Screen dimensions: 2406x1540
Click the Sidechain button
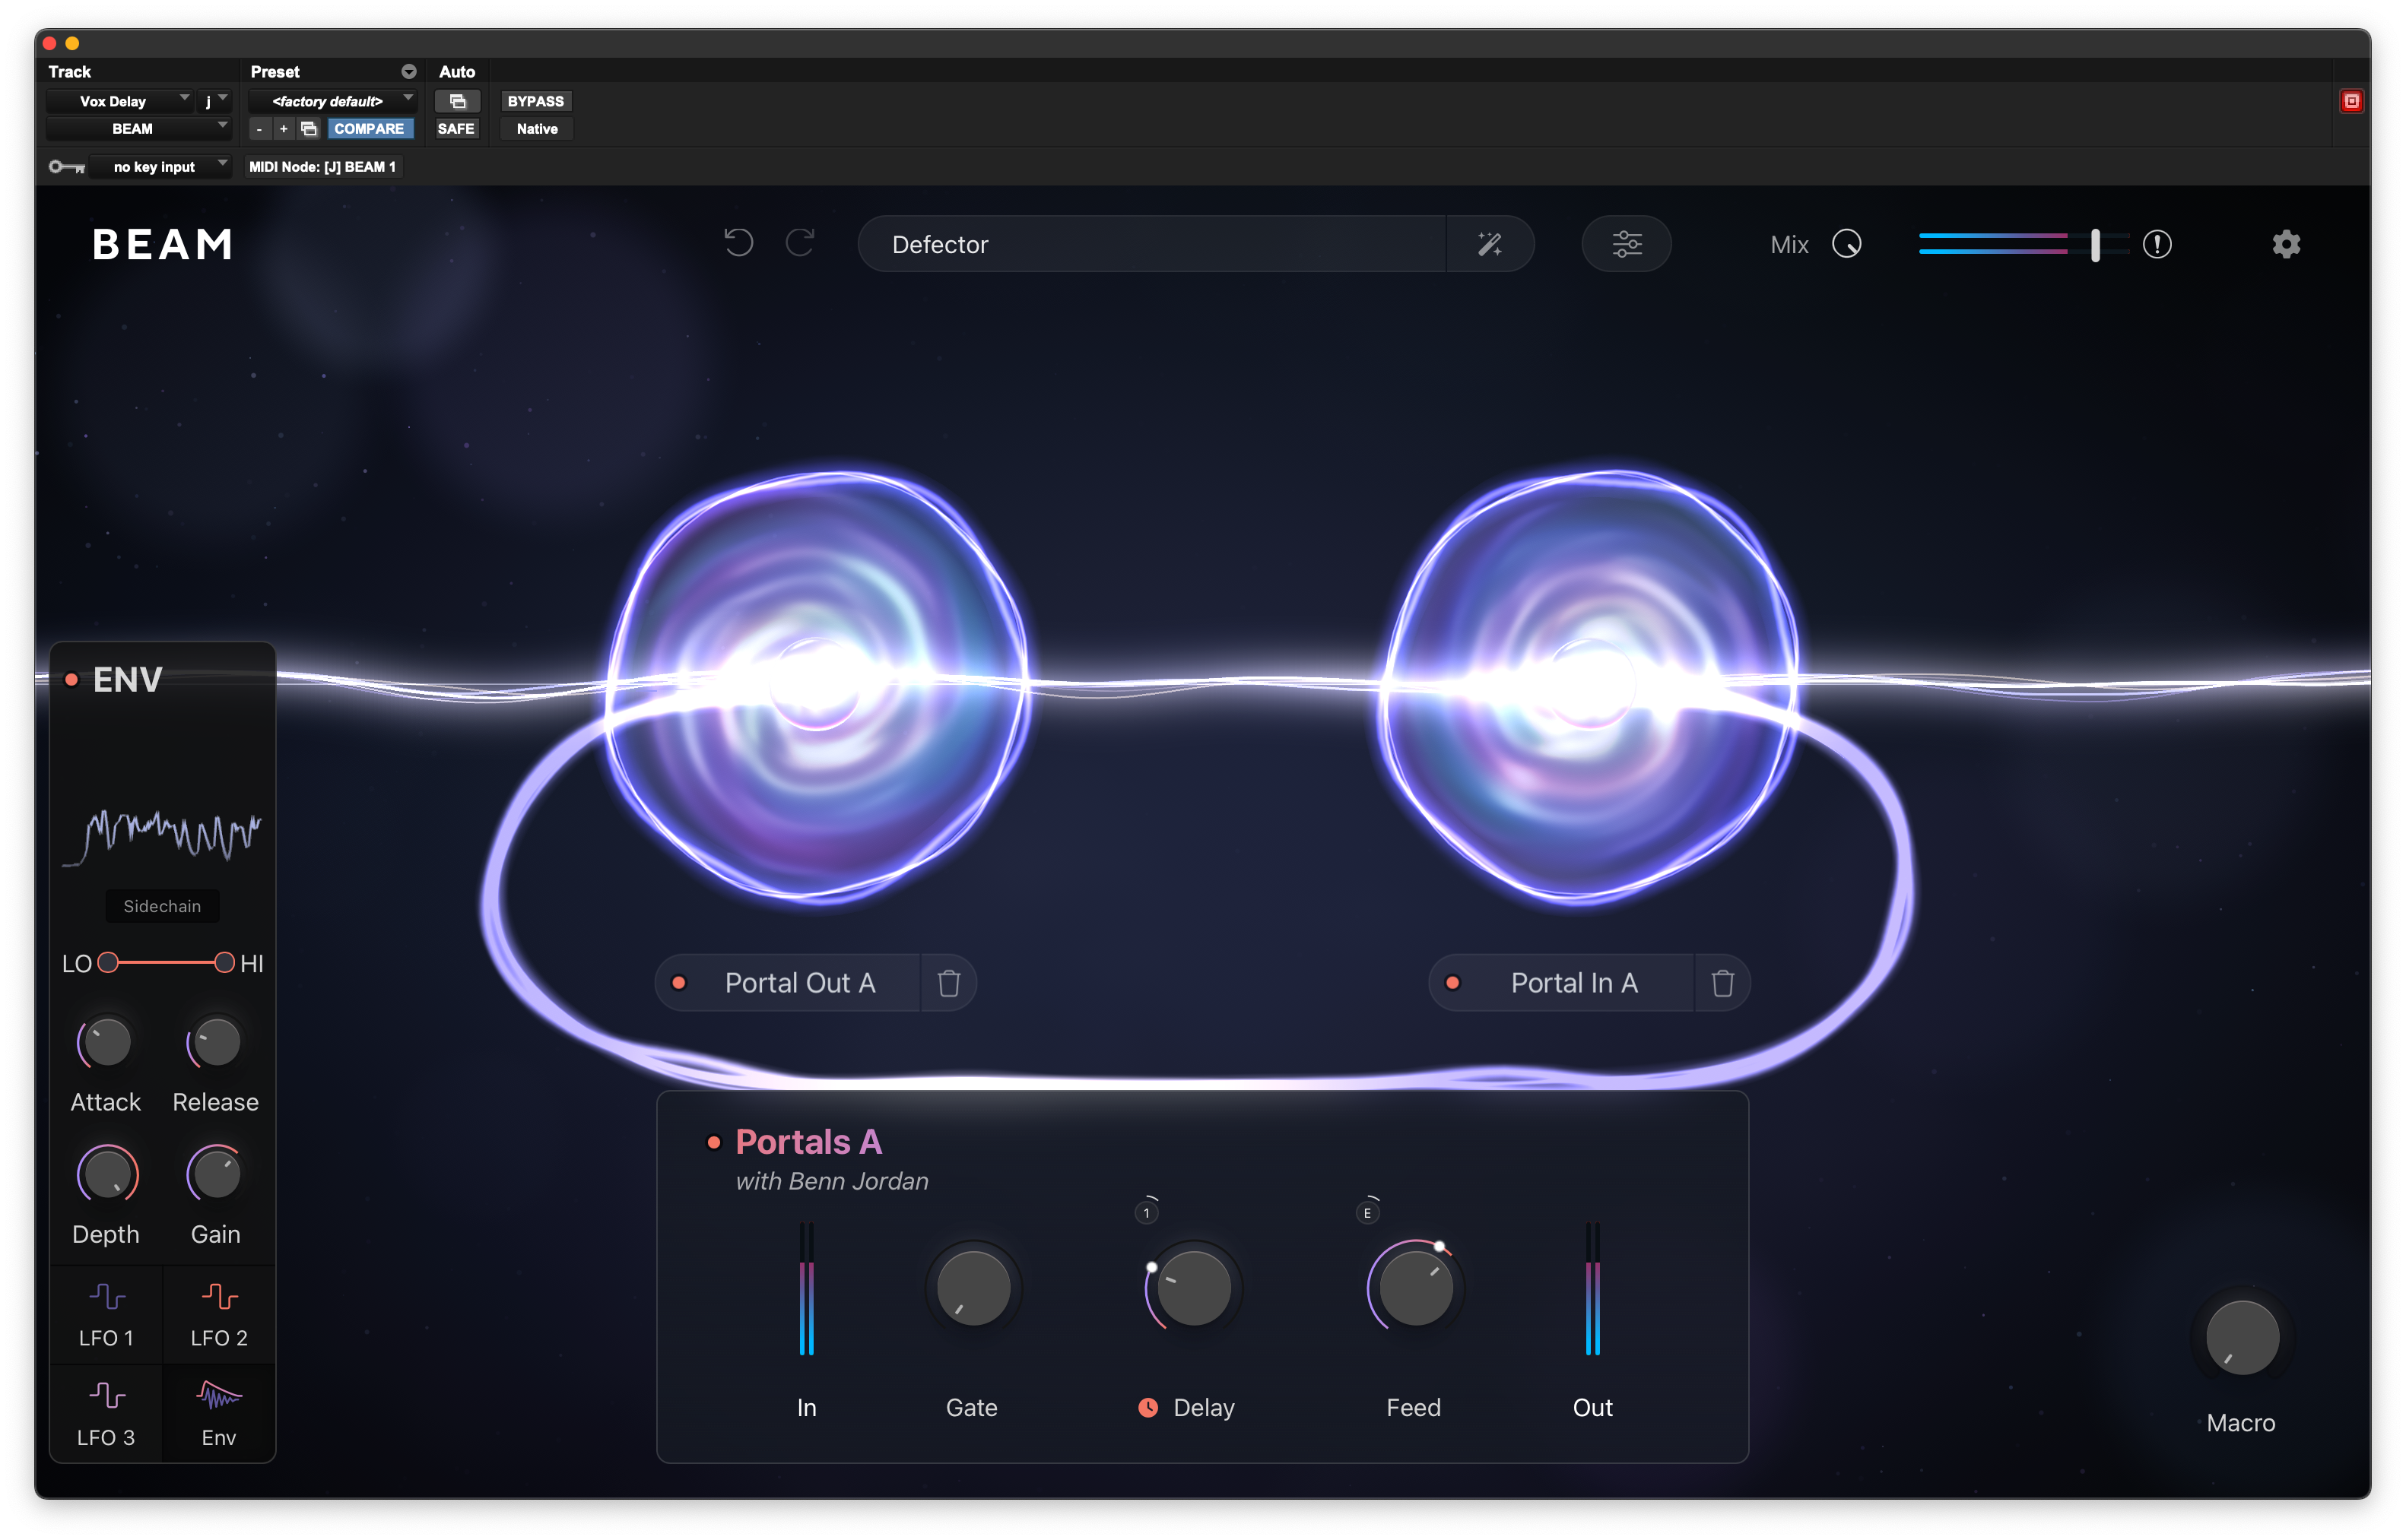coord(162,906)
